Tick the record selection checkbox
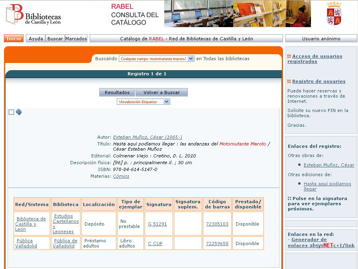Screen dimensions: 358x269 (12, 112)
